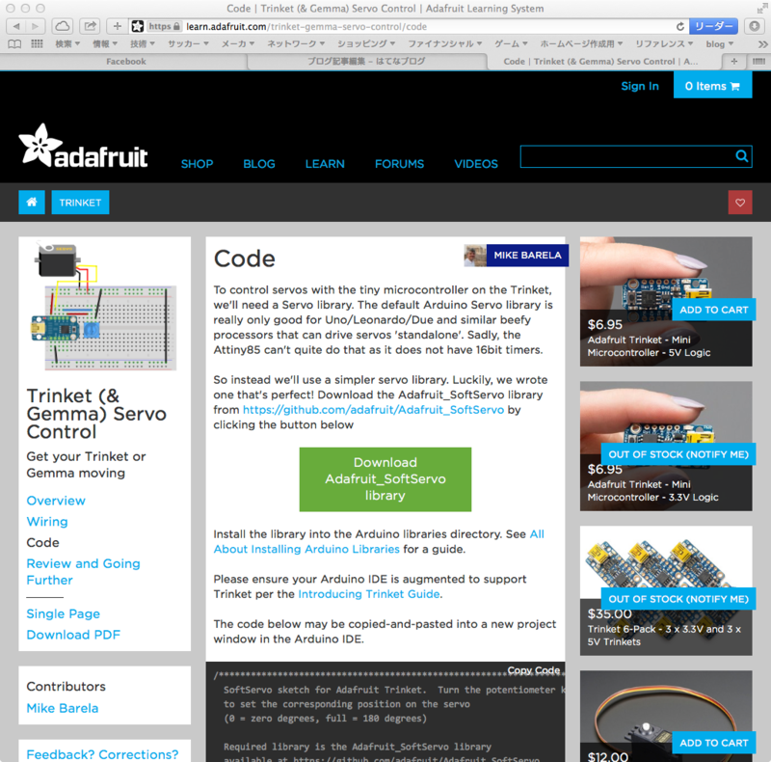771x762 pixels.
Task: Activate the Reader (リーダー) button
Action: (x=713, y=26)
